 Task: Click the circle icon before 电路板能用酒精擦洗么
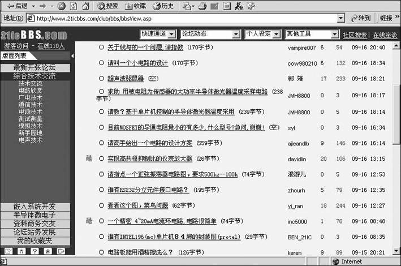102,252
